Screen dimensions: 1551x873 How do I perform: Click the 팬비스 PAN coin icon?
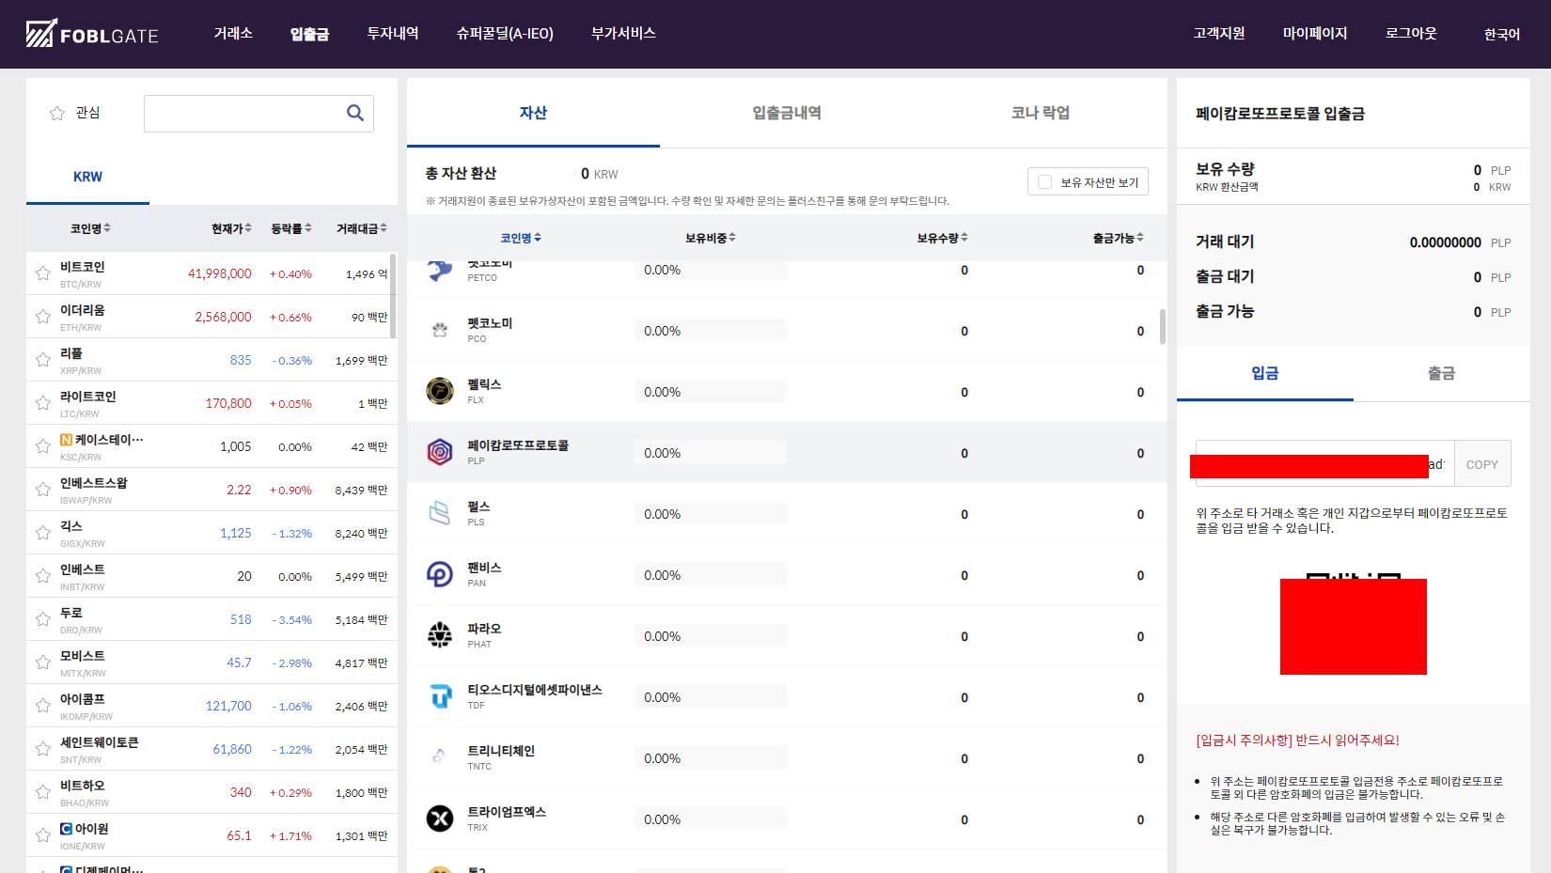[x=440, y=574]
